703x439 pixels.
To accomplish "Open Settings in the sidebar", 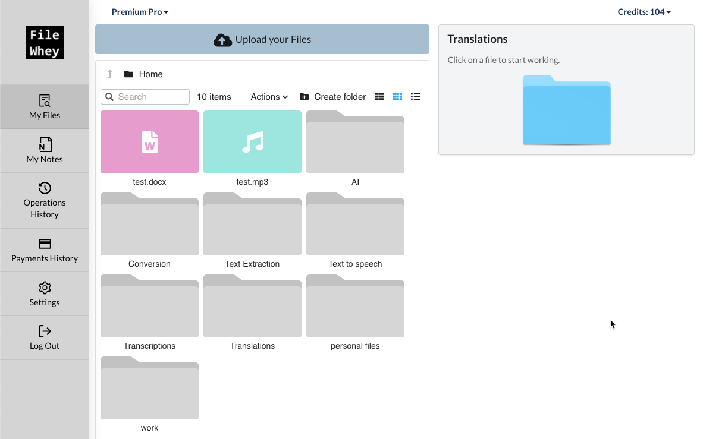I will (45, 294).
